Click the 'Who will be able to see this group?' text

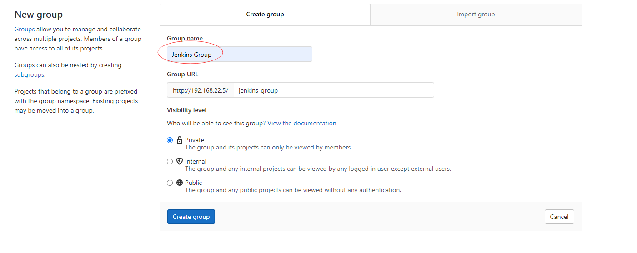click(x=216, y=123)
